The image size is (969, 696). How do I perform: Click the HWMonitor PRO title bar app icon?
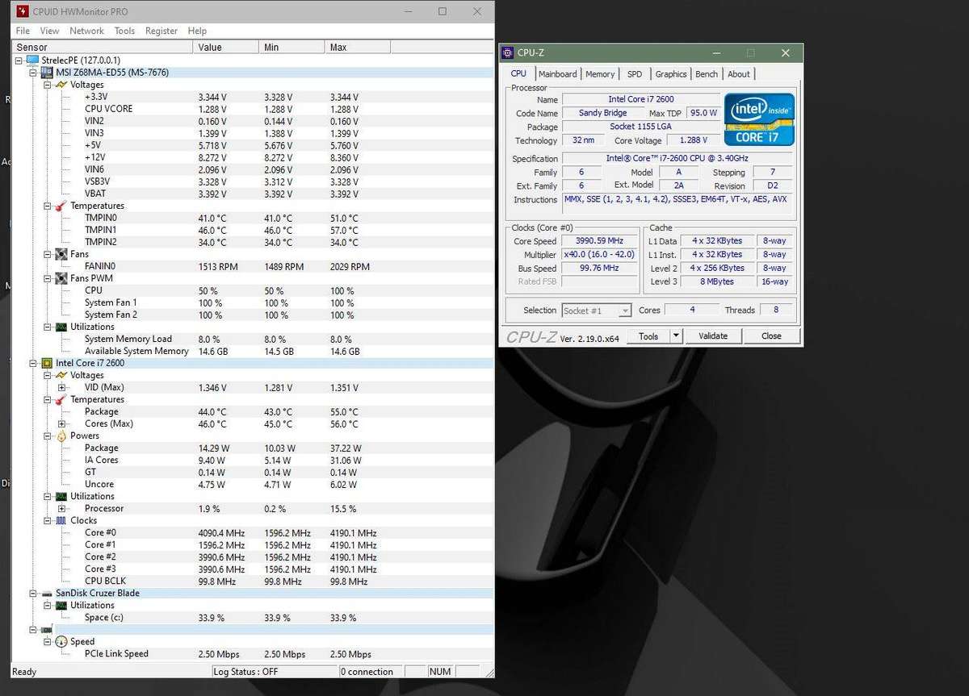22,11
